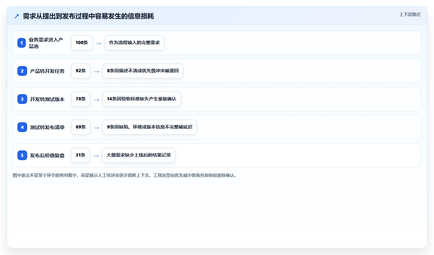
Task: Click the 作为流程输入的完整需求 note
Action: 134,43
